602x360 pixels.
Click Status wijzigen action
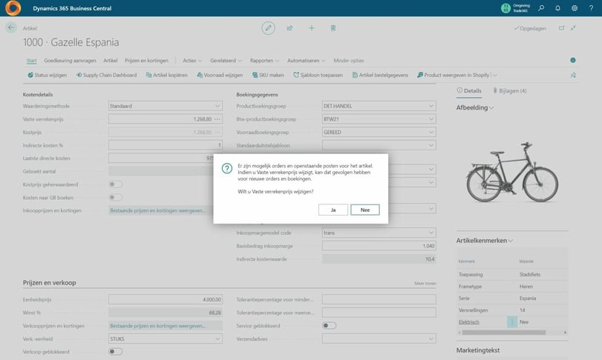(48, 75)
